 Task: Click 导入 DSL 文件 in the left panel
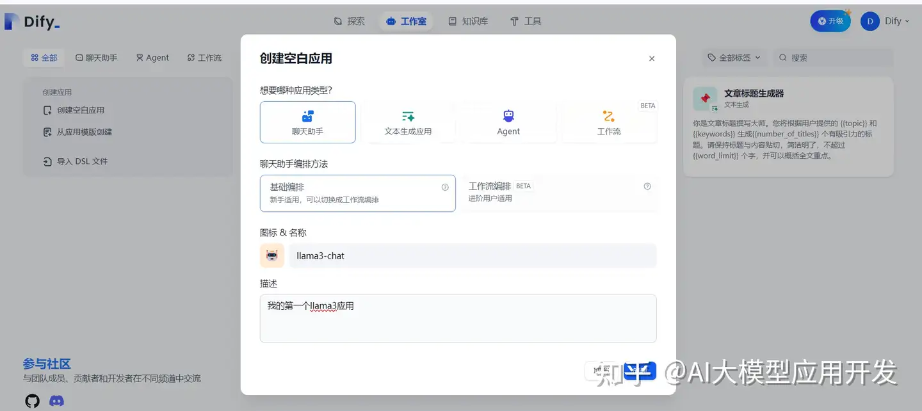[76, 161]
